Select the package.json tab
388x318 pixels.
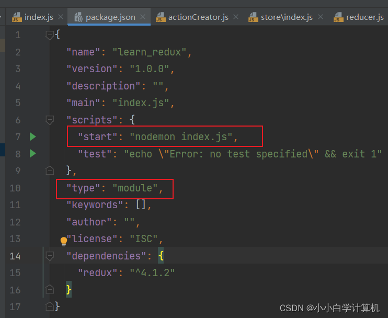[x=109, y=17]
